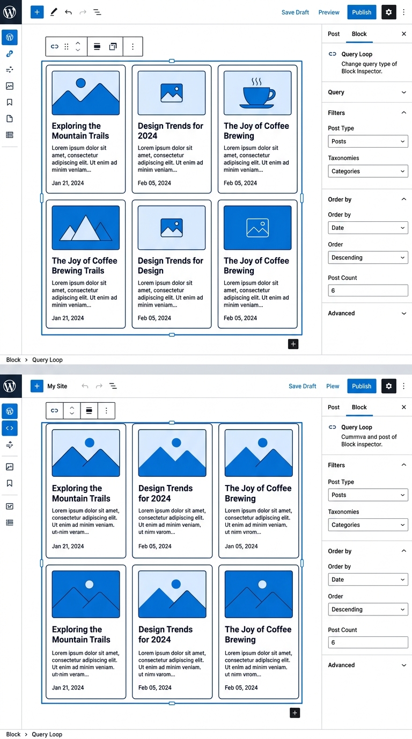Viewport: 412px width, 739px height.
Task: Open the Descending order dropdown in top editor
Action: [x=368, y=258]
